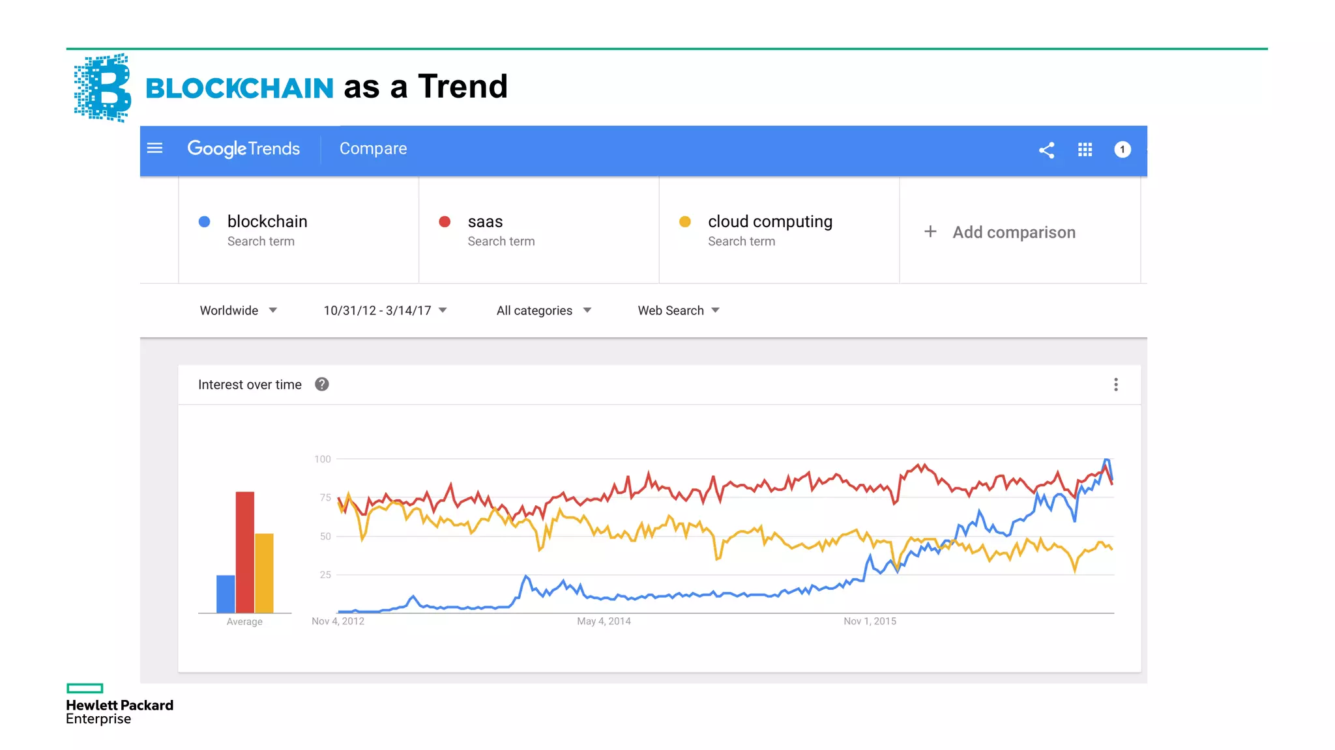
Task: Click the blue blockchain color dot
Action: point(204,222)
